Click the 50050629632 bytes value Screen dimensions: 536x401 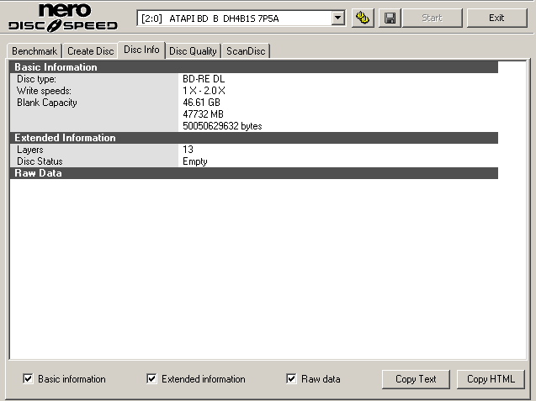pyautogui.click(x=222, y=126)
